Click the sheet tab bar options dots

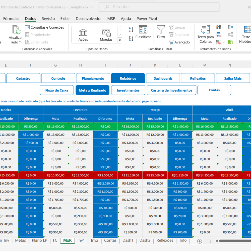pos(211,241)
